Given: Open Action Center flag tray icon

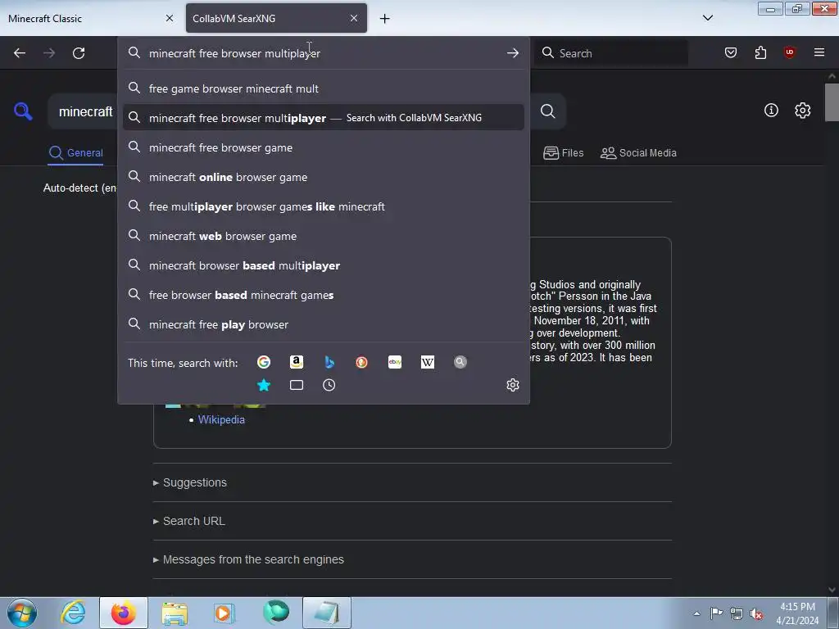Looking at the screenshot, I should coord(716,613).
